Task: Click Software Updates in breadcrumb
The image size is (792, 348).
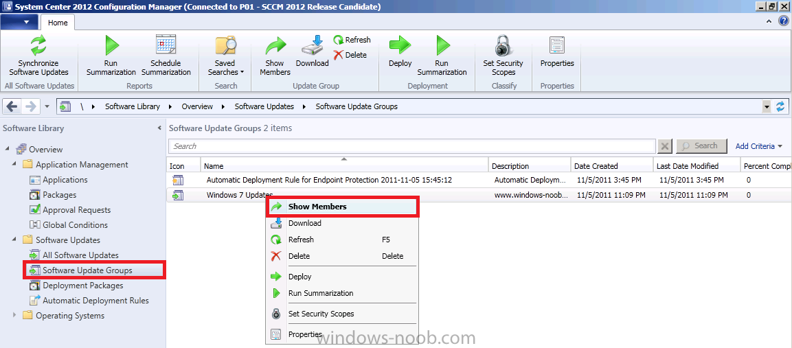Action: [x=264, y=106]
